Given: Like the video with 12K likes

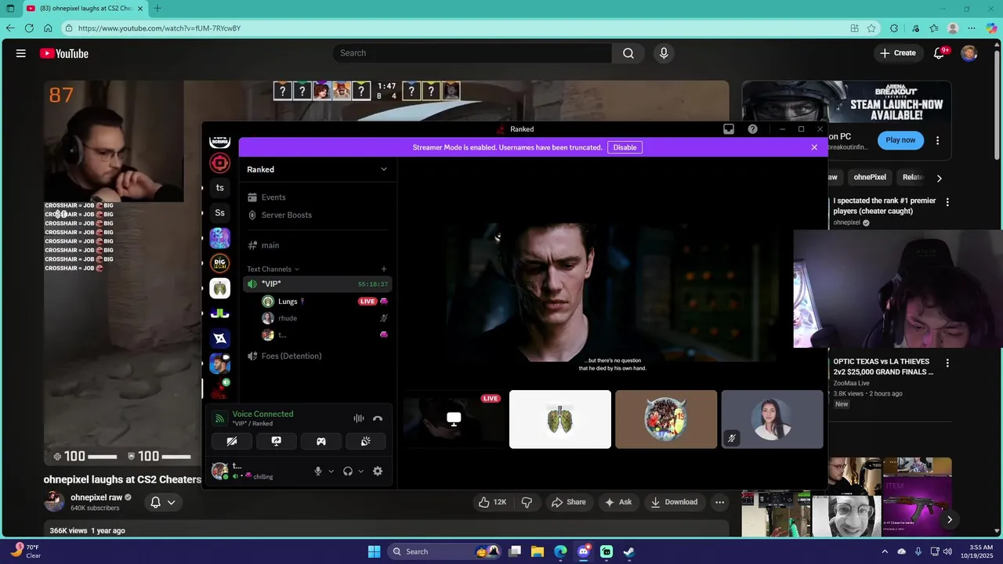Looking at the screenshot, I should tap(493, 502).
